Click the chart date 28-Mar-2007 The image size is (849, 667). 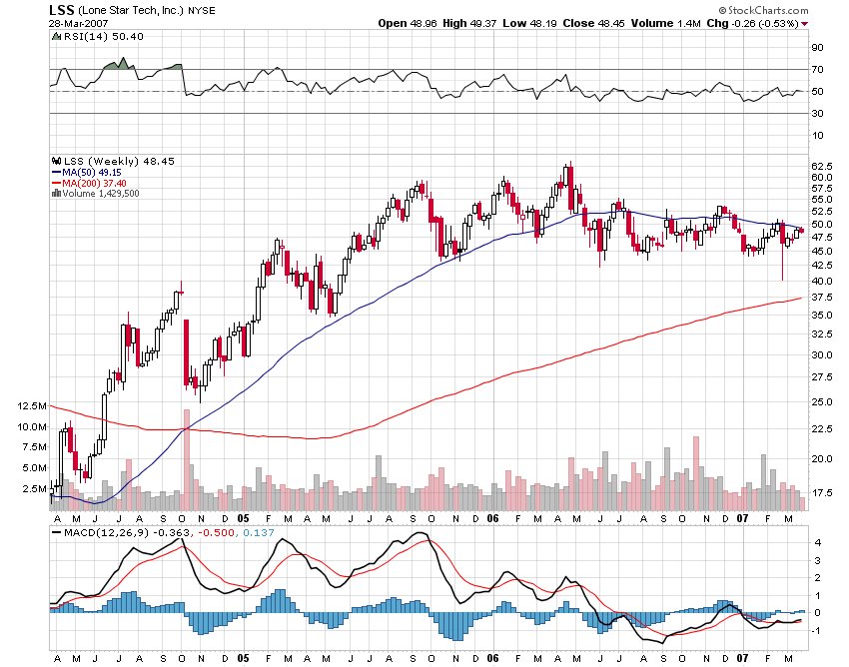[x=79, y=23]
